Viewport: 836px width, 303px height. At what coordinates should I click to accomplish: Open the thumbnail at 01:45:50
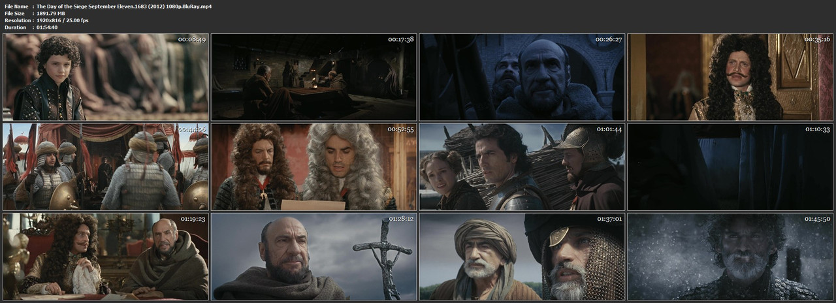[730, 256]
